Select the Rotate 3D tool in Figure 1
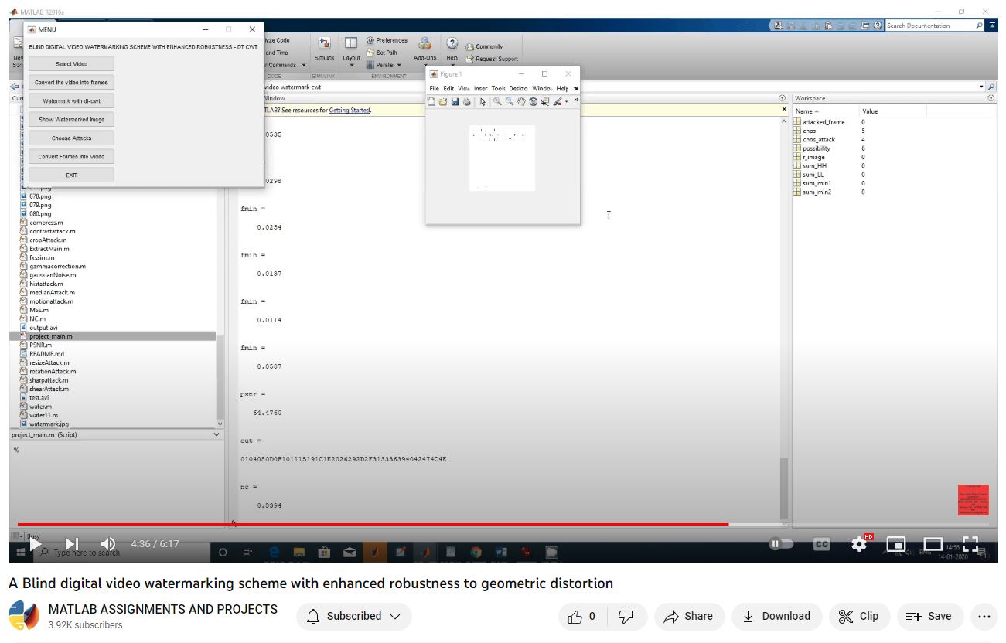Screen dimensions: 1006x643 click(533, 101)
